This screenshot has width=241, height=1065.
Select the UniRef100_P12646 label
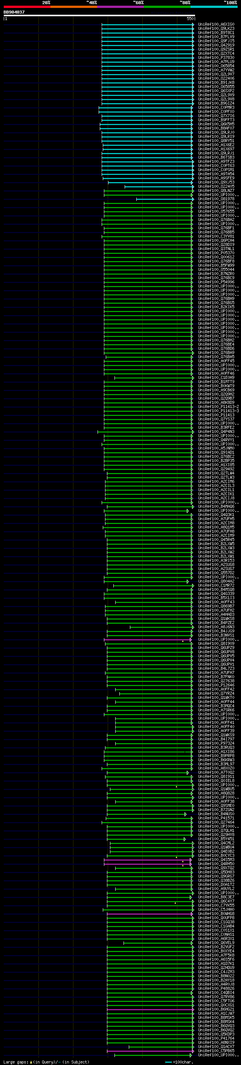pos(216,685)
